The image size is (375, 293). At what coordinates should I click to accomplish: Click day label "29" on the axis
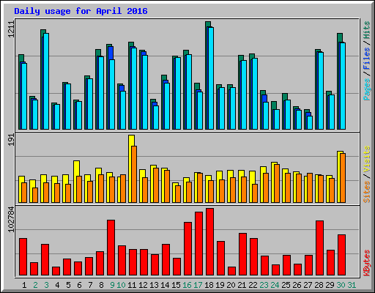tap(330, 285)
